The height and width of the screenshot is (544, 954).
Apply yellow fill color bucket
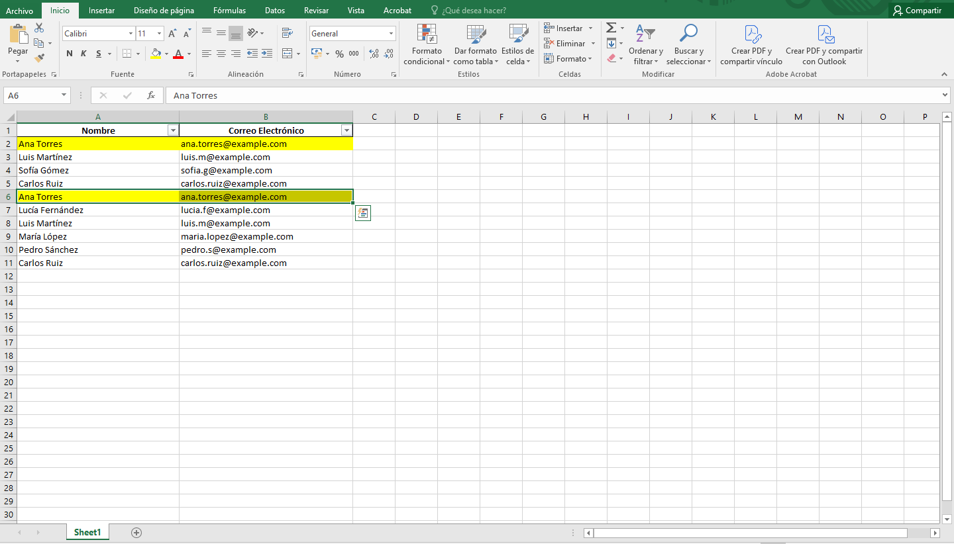coord(156,54)
